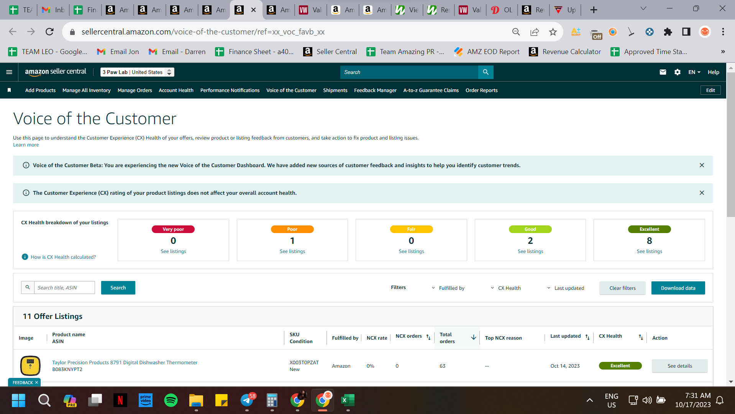Expand the CX Health filter
The height and width of the screenshot is (414, 735).
[505, 288]
